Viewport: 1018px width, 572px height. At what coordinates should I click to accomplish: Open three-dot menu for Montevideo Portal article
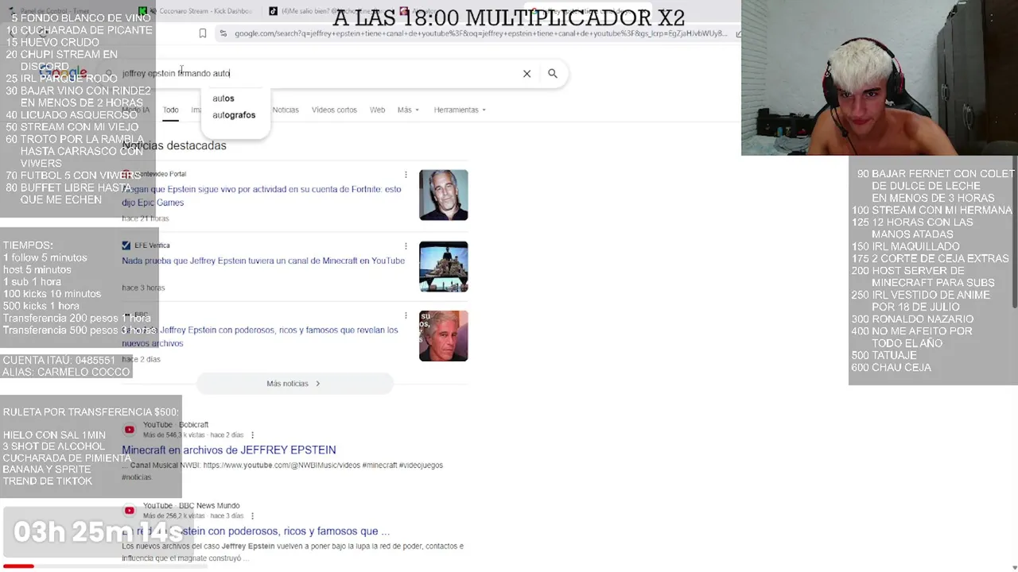[x=406, y=175]
